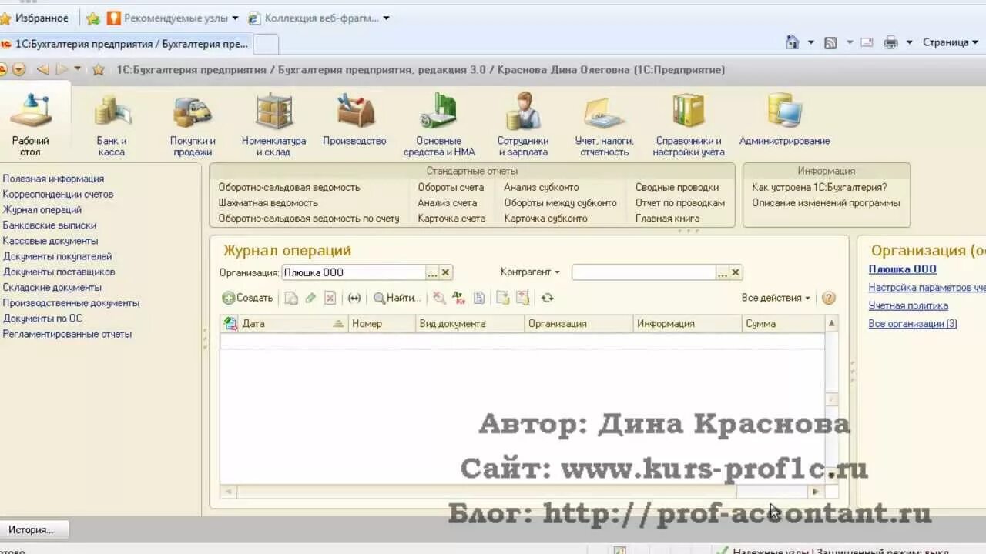Open the Все действия dropdown
The image size is (986, 554).
[776, 298]
